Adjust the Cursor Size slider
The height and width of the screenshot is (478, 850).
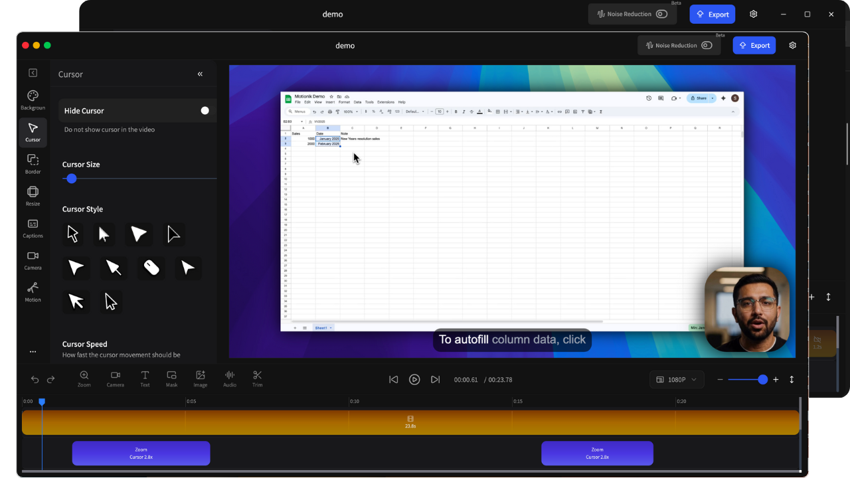(x=71, y=178)
